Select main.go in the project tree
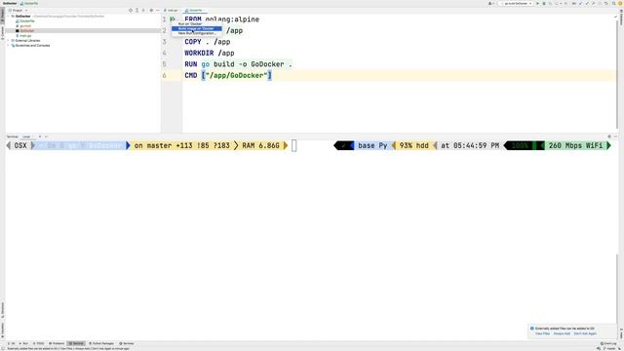This screenshot has height=351, width=624. [23, 36]
